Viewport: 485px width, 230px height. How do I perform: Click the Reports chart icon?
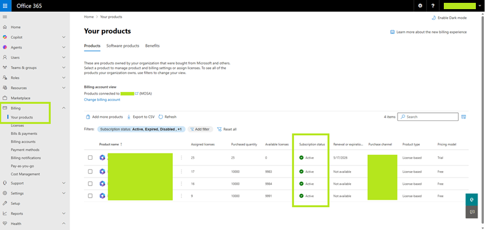[5, 213]
